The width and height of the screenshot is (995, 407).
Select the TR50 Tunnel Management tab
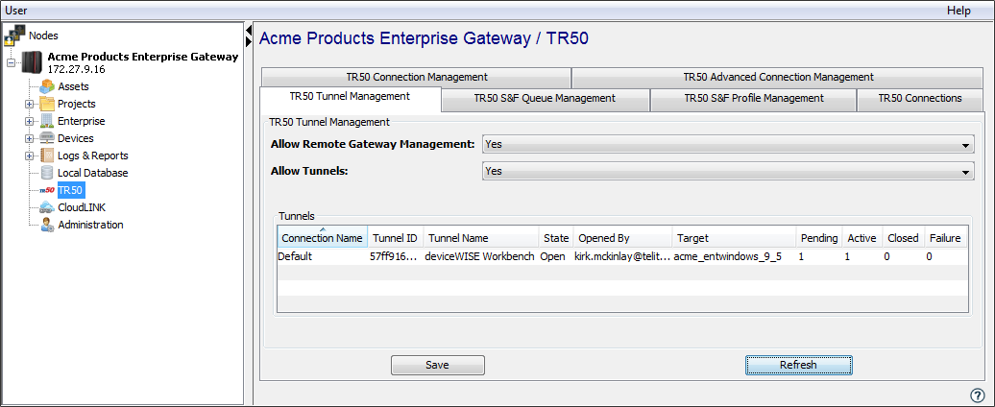tap(350, 97)
